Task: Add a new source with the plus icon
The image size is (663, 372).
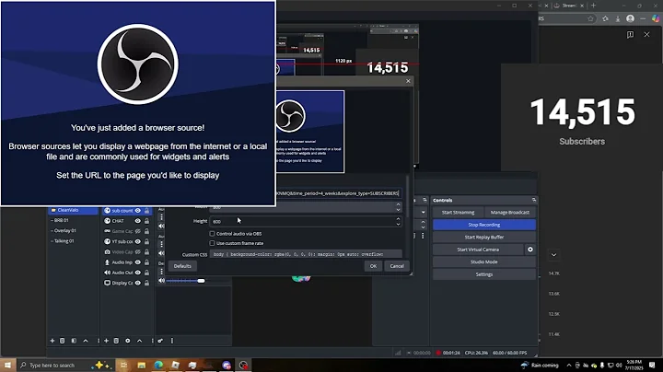Action: click(x=106, y=341)
